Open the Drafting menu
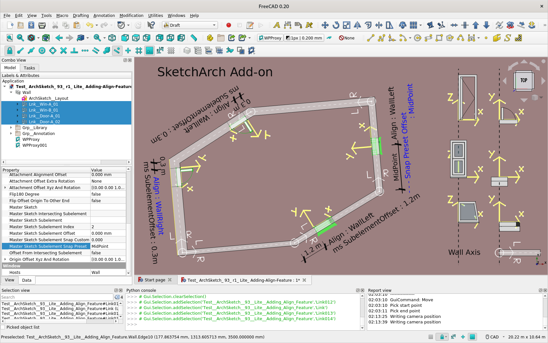Screen dimensions: 548x343 (x=81, y=16)
